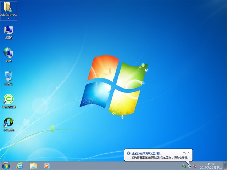Open Windows Explorer from the taskbar
Screen dimensions: 227x170
click(x=33, y=166)
